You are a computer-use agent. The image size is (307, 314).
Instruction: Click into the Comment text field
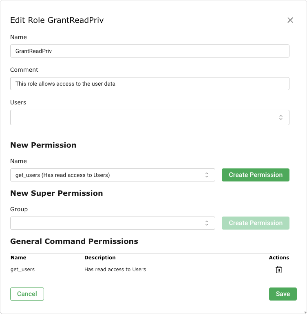click(x=150, y=84)
